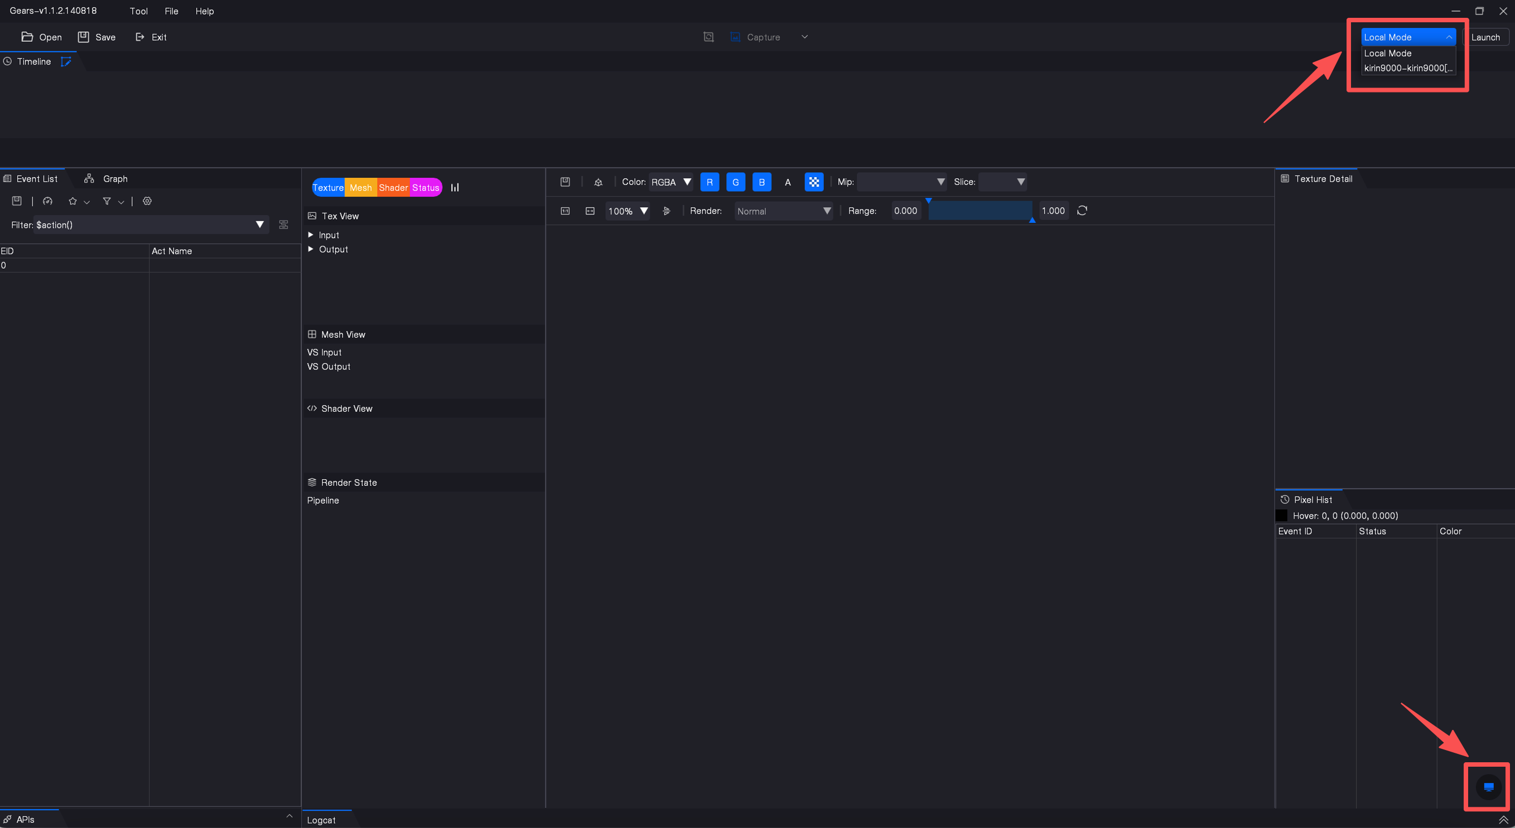This screenshot has width=1515, height=828.
Task: Expand the star bookmark chevron
Action: pos(86,202)
